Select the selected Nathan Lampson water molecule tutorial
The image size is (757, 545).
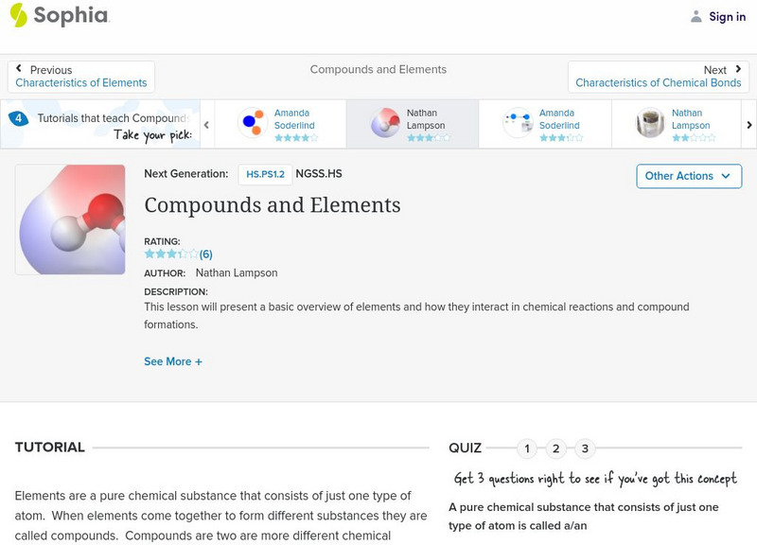[x=384, y=123]
